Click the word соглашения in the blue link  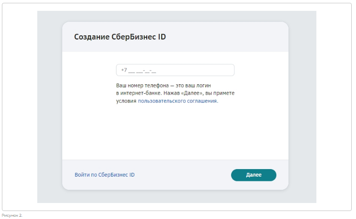[x=203, y=101]
